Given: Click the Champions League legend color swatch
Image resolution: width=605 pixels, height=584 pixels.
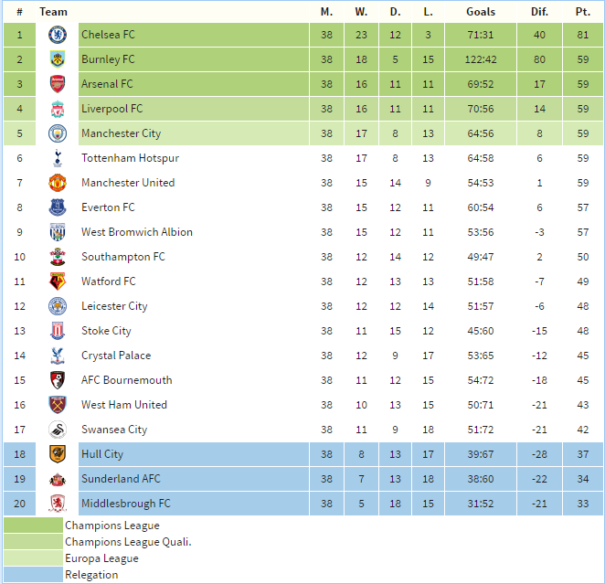Looking at the screenshot, I should point(33,526).
